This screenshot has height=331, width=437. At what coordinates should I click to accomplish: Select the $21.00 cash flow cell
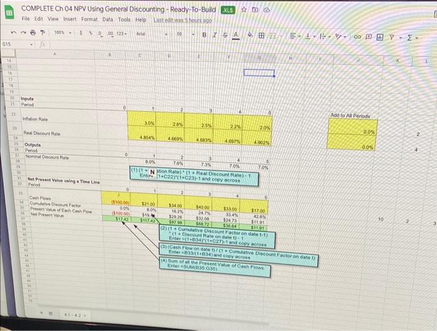[144, 200]
